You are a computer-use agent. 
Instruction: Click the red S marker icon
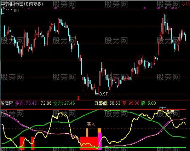(x=79, y=98)
